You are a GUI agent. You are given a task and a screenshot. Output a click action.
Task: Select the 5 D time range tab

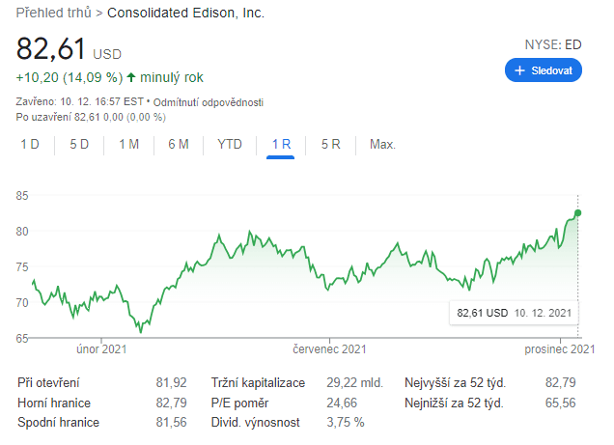[79, 145]
